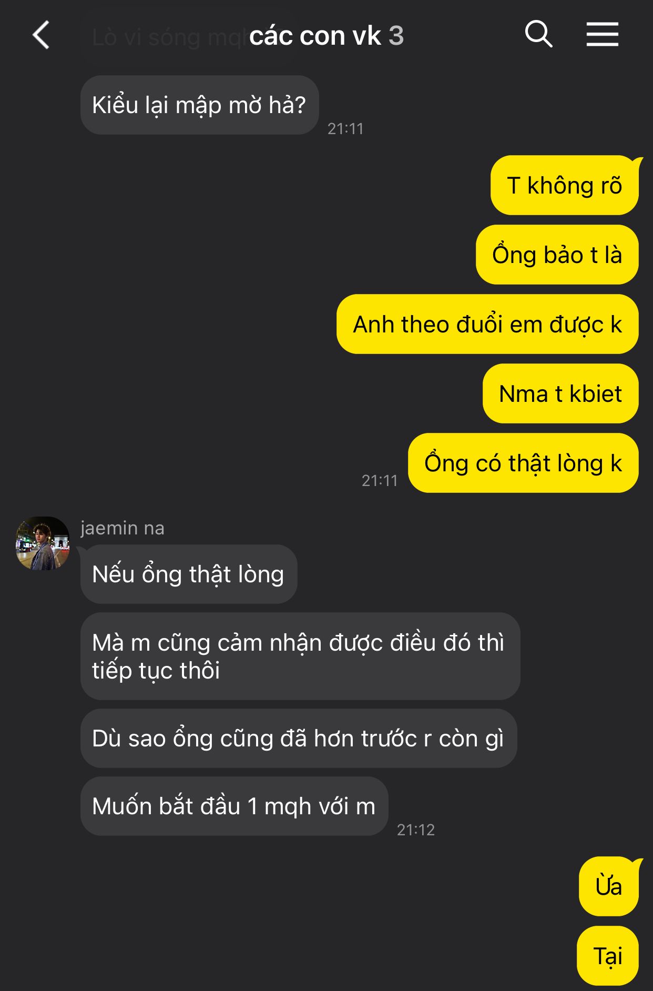Tap the "Muốn bắt đầu 1 mqh với m" message
Viewport: 653px width, 991px height.
[234, 806]
